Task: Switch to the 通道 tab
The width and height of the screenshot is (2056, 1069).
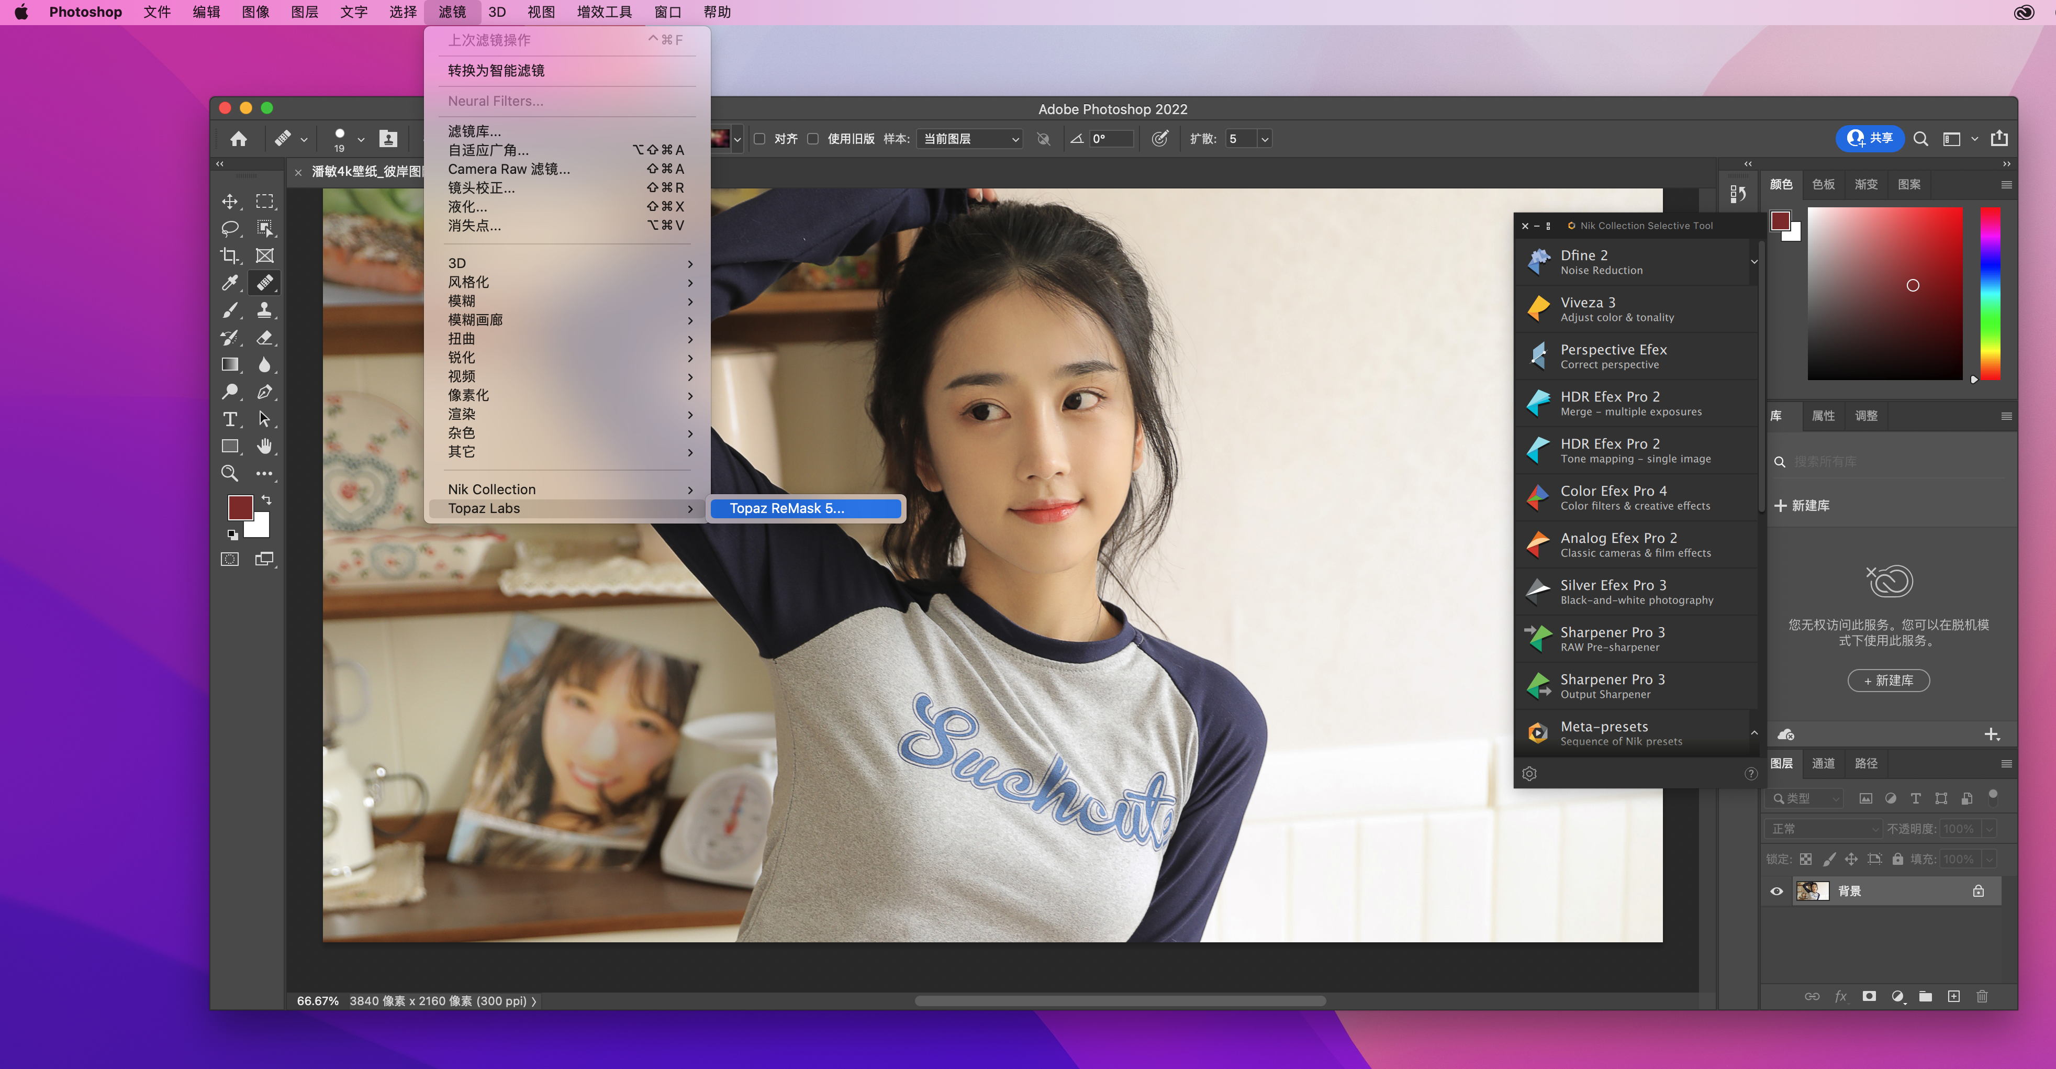Action: pos(1823,763)
